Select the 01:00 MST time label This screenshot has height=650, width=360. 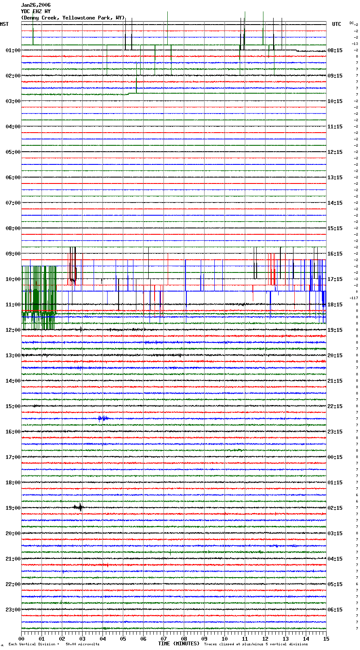click(x=13, y=50)
